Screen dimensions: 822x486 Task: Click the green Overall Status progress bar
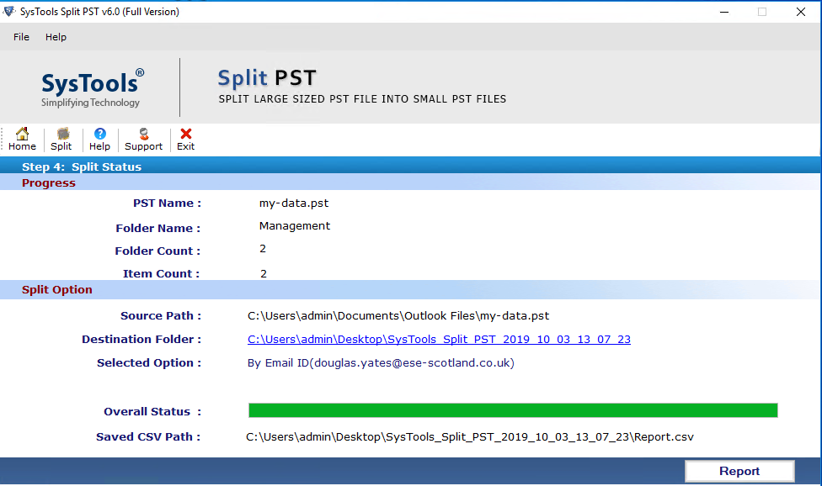(x=513, y=410)
